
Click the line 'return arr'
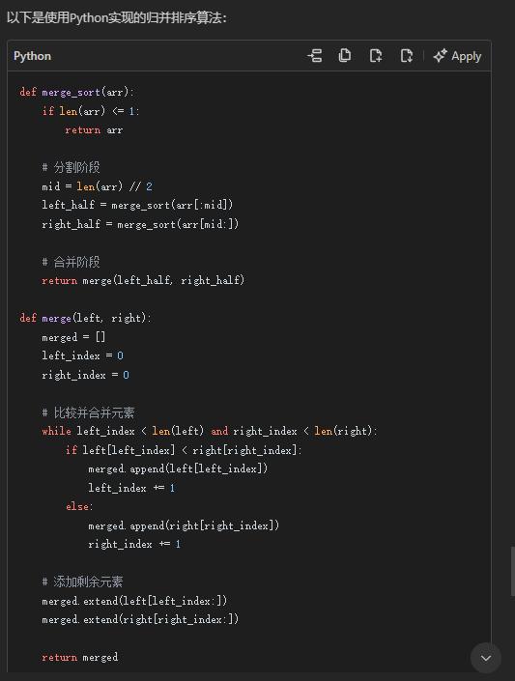tap(94, 129)
